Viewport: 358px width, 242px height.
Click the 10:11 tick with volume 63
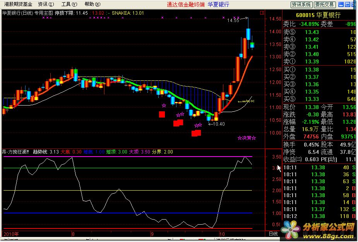pos(320,181)
